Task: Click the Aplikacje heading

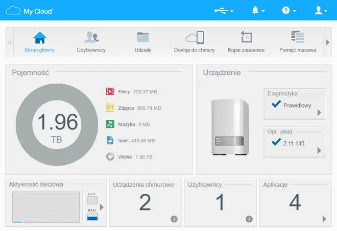Action: (x=275, y=185)
